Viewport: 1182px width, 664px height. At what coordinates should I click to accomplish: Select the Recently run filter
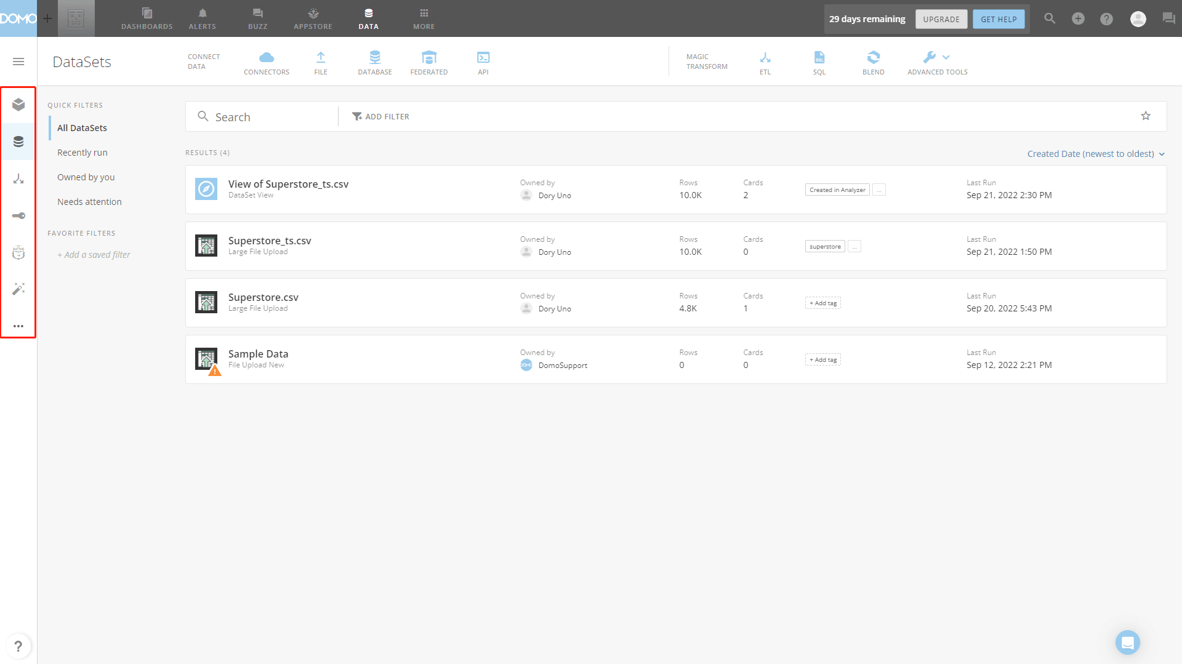pos(82,153)
